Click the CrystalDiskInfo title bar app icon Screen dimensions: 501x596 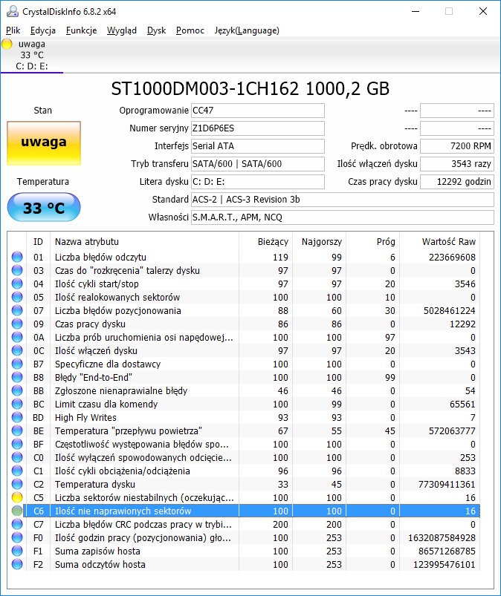point(12,11)
